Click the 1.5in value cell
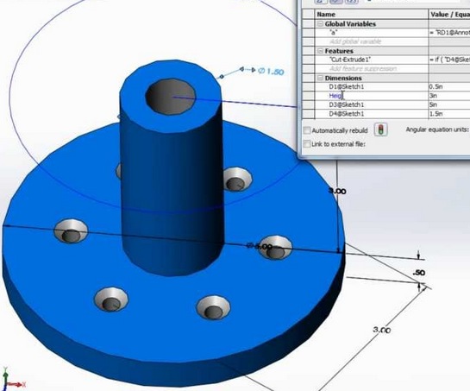Image resolution: width=470 pixels, height=391 pixels. click(449, 114)
